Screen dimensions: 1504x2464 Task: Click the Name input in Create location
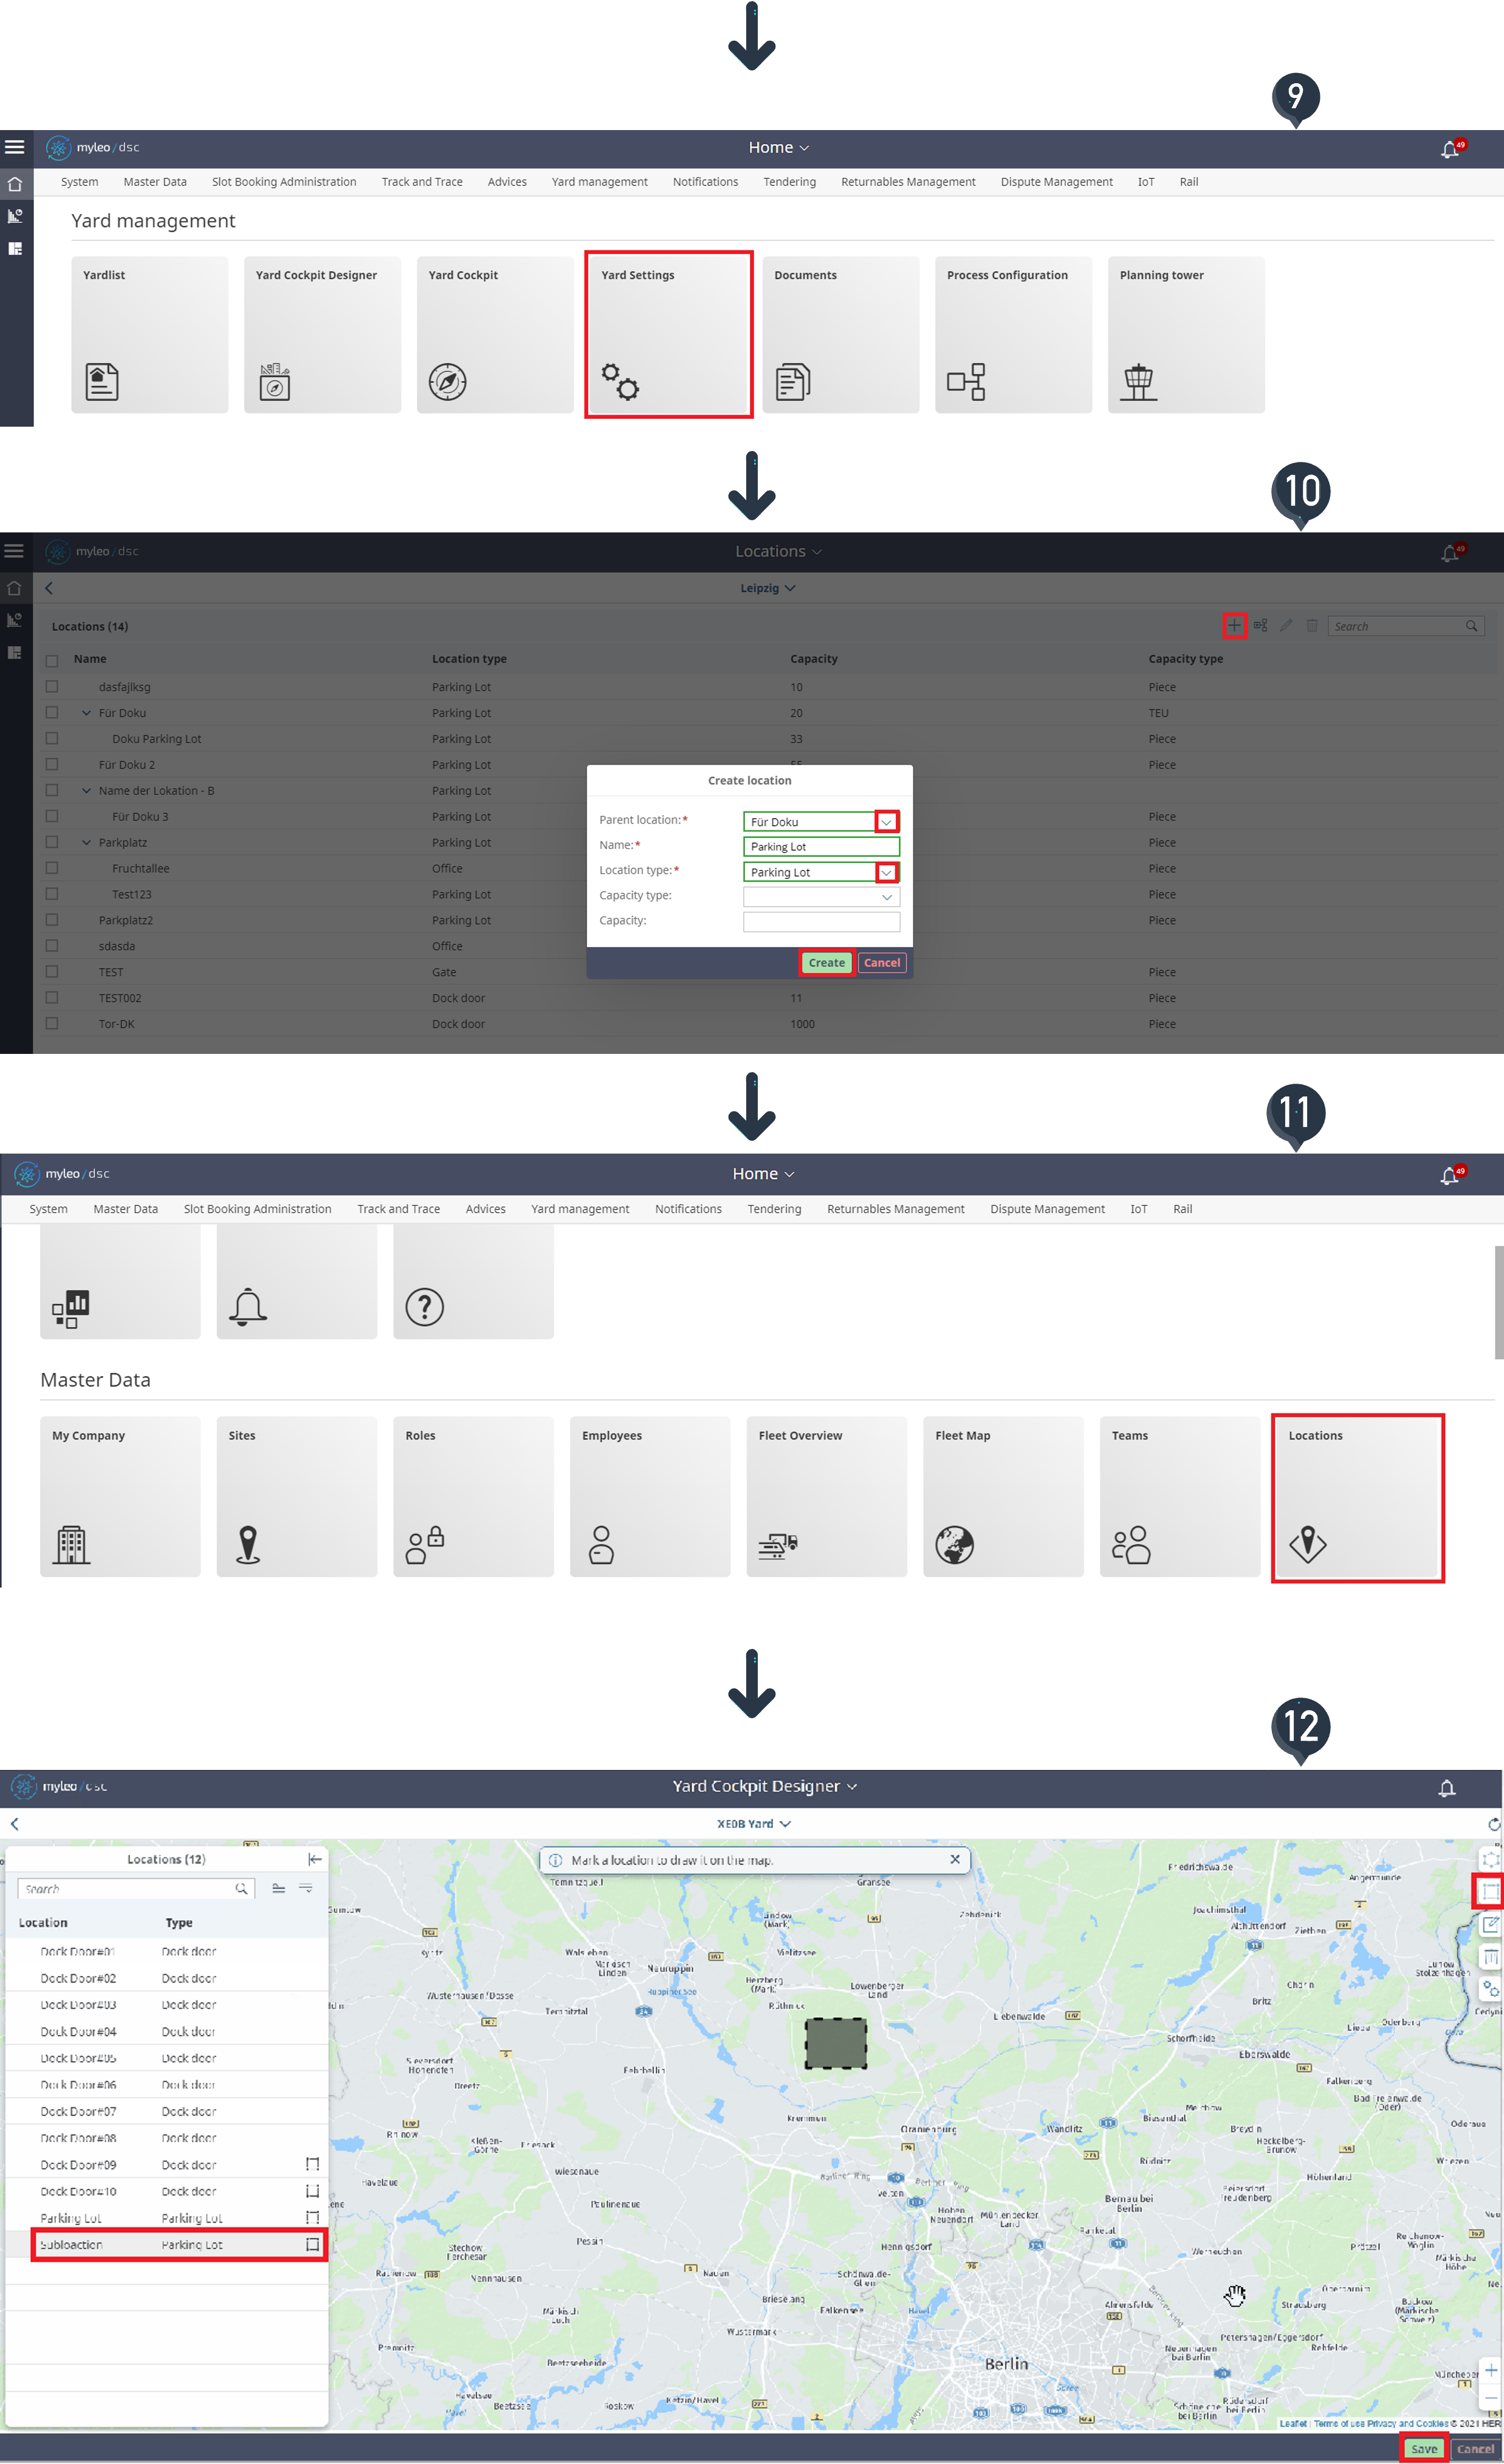tap(820, 847)
